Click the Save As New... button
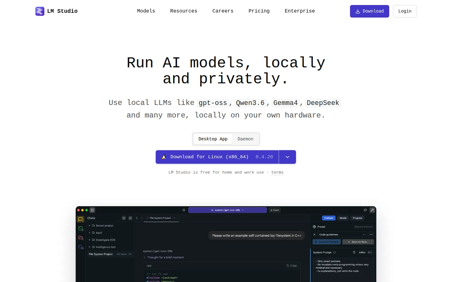Image resolution: width=452 pixels, height=282 pixels. click(358, 242)
